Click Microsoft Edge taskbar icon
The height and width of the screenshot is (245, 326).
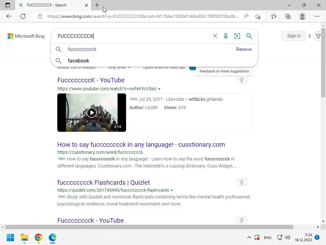53,237
